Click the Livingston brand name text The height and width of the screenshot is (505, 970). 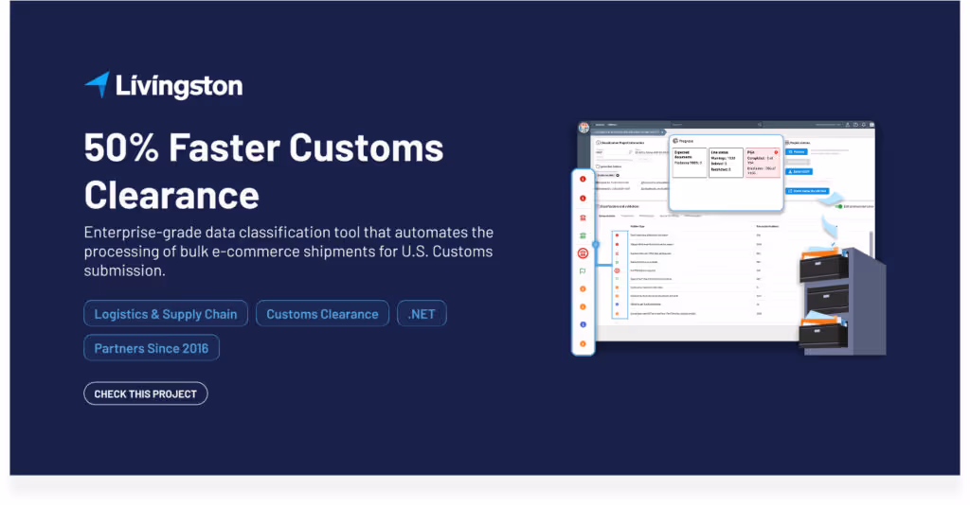179,86
